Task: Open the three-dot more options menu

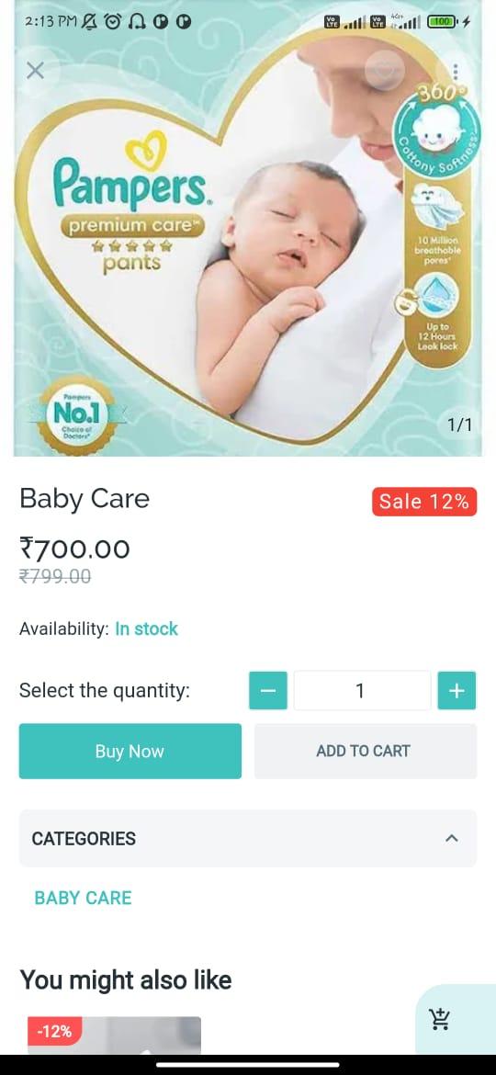Action: pyautogui.click(x=456, y=72)
